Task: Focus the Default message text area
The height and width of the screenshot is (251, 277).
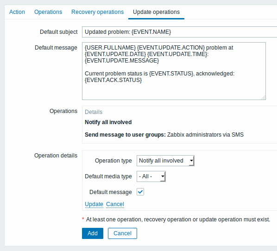Action: [174, 71]
